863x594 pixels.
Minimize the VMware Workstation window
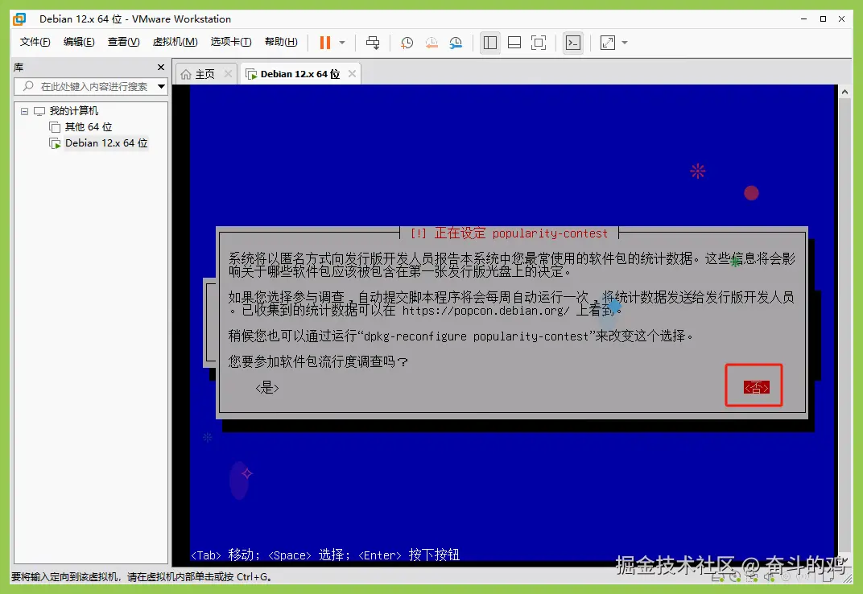(x=803, y=19)
